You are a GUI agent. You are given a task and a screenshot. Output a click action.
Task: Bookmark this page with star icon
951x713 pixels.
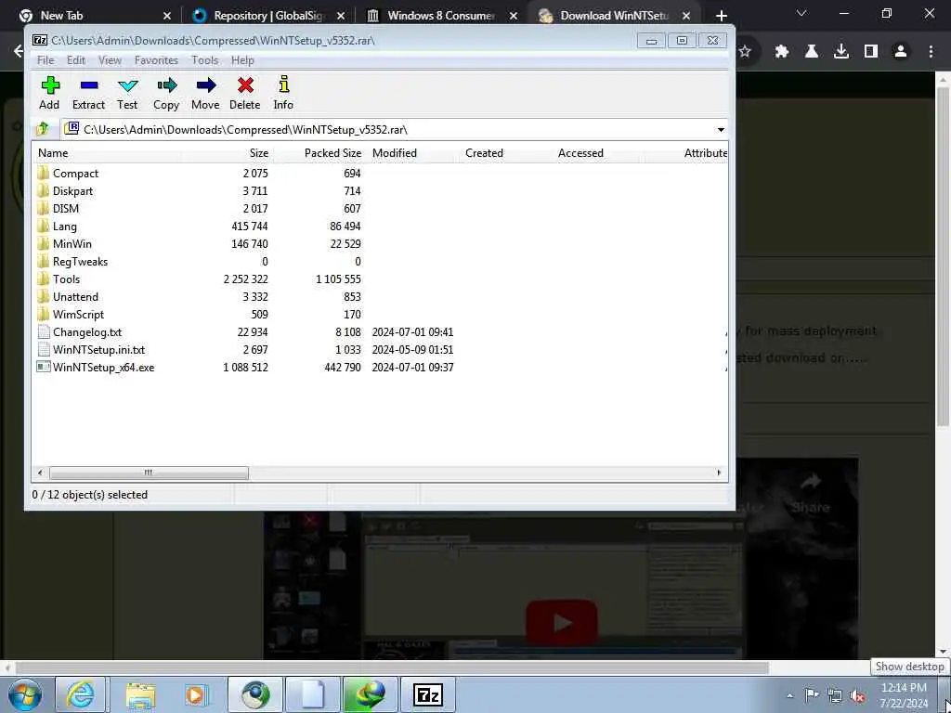point(746,52)
